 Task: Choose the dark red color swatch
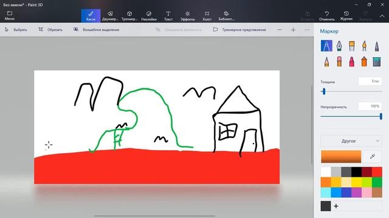pos(367,172)
